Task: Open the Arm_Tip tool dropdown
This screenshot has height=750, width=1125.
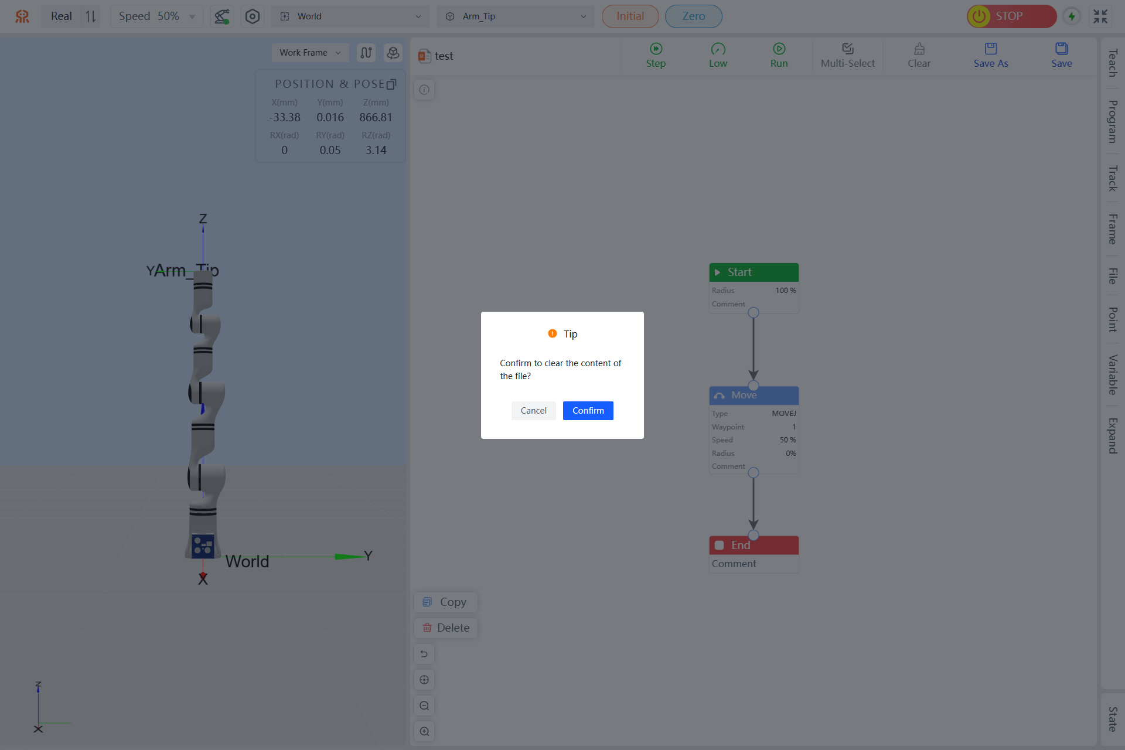Action: click(515, 16)
